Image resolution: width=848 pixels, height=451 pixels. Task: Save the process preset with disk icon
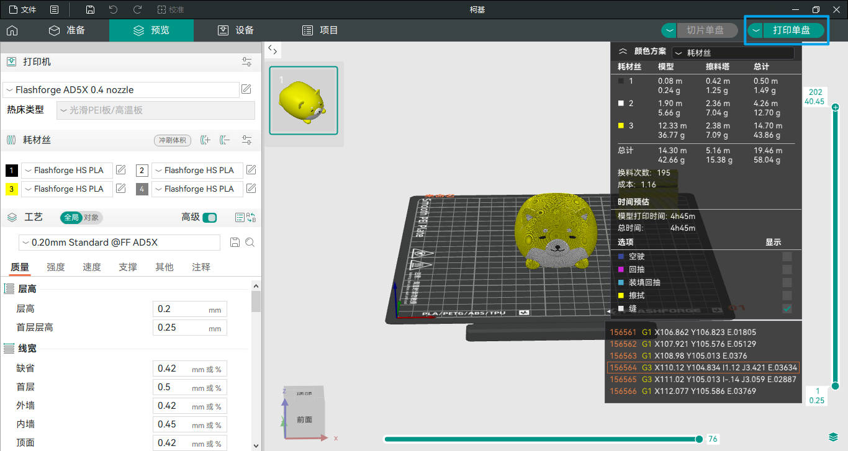pyautogui.click(x=235, y=243)
